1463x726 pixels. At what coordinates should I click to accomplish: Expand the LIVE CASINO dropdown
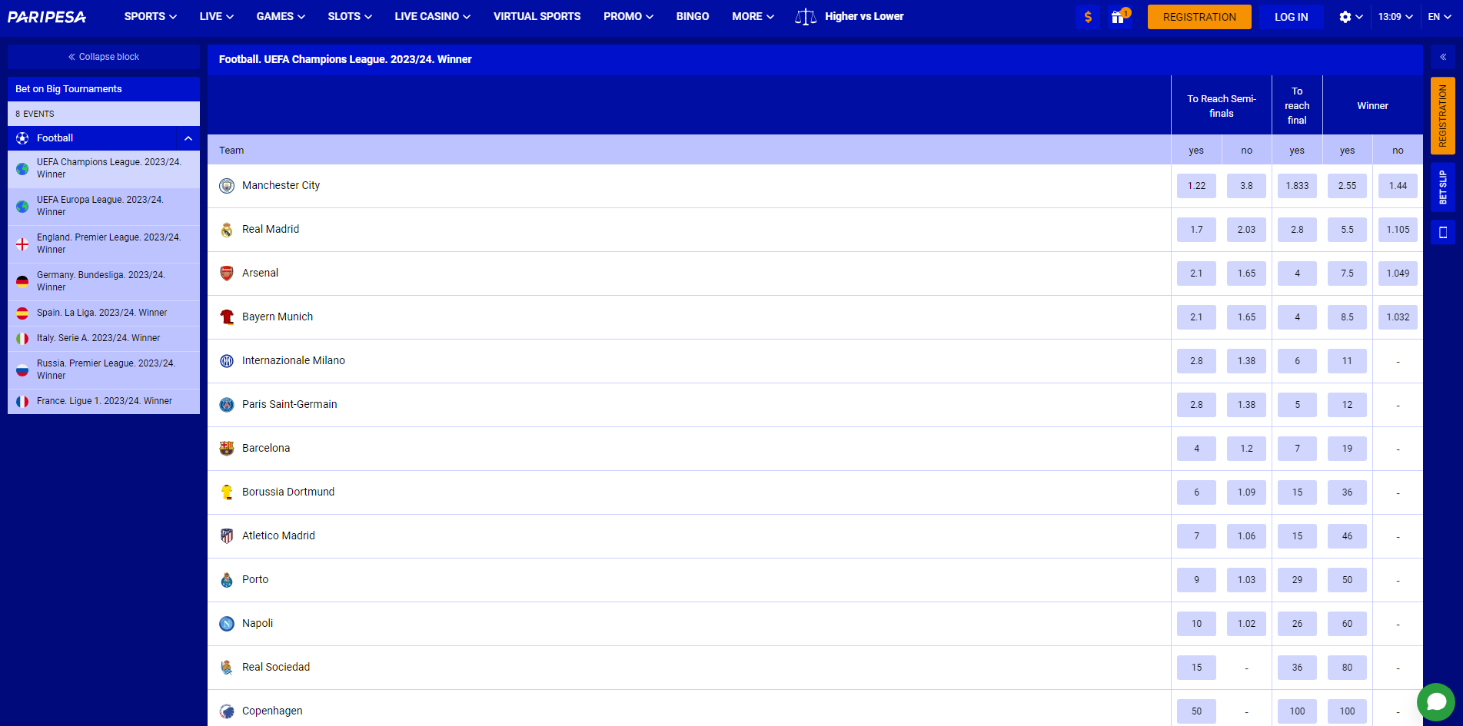tap(432, 16)
